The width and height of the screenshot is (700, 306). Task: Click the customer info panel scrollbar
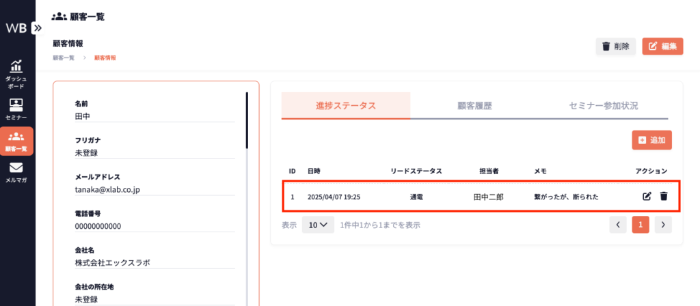click(247, 120)
